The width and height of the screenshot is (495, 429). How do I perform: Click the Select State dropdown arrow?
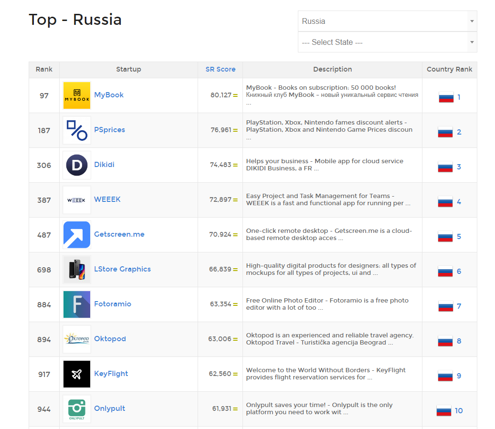[472, 42]
